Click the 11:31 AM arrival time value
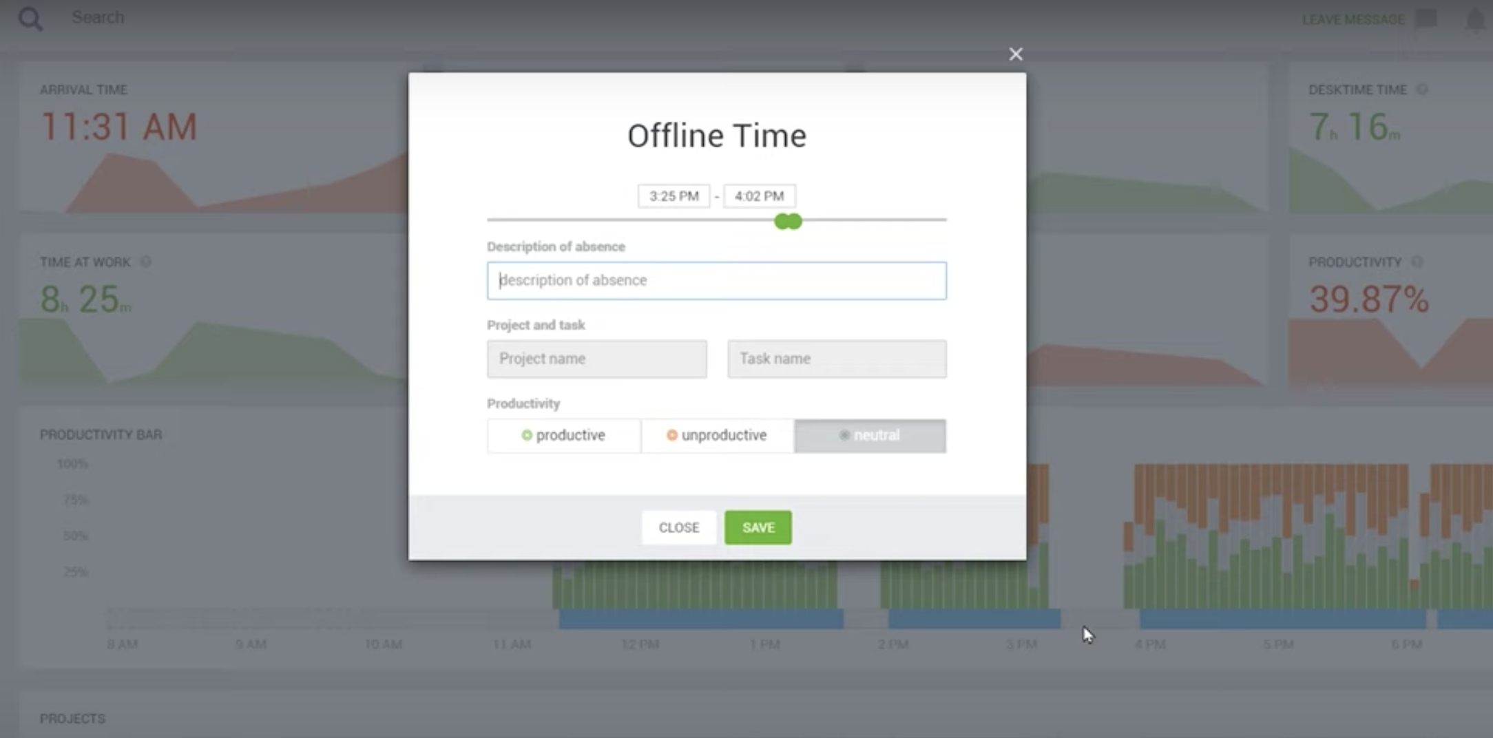The height and width of the screenshot is (738, 1493). [119, 127]
